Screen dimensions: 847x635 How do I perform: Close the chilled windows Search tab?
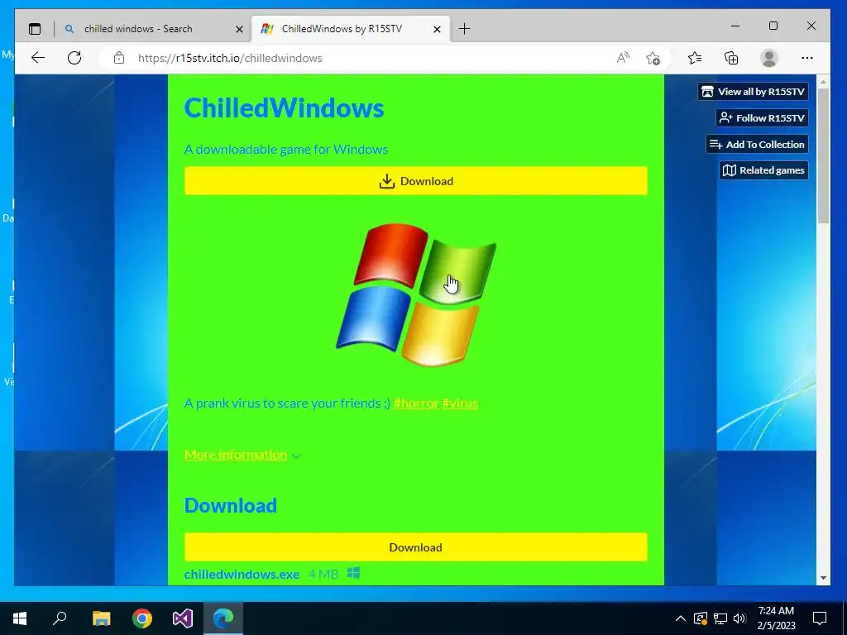(239, 29)
